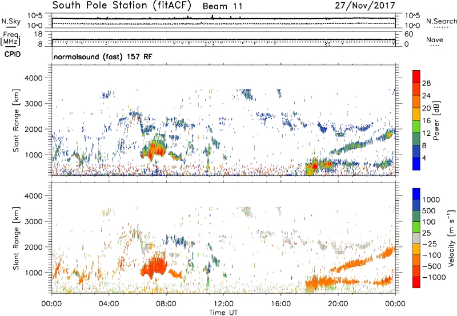The image size is (457, 316).
Task: Click the 'Freq. [MHz]' axis label
Action: [10, 38]
